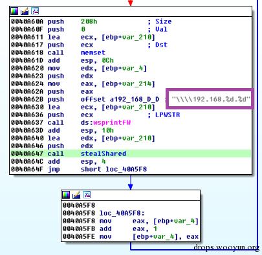Click the short loc_40A5F8 jump target
The image size is (262, 255).
[114, 169]
